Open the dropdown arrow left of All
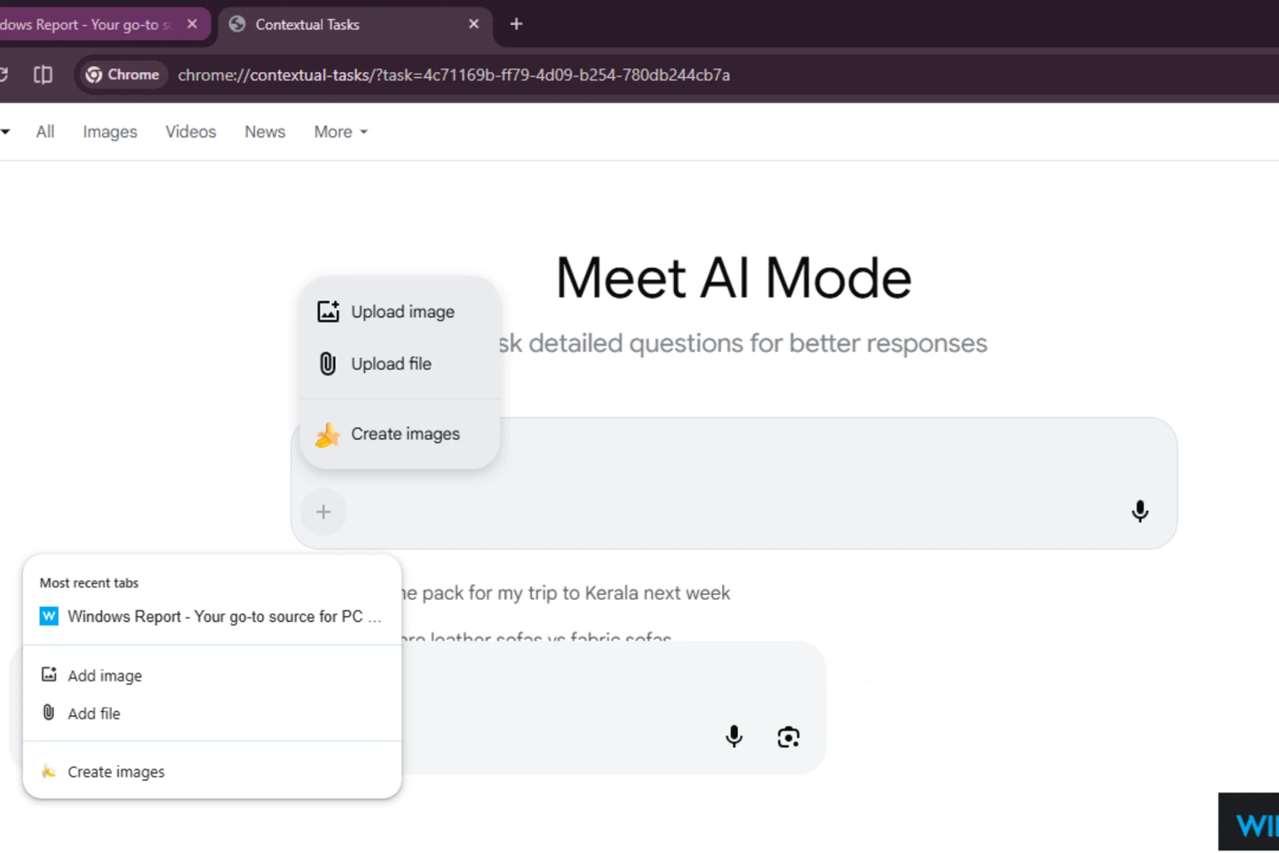This screenshot has width=1279, height=853. [6, 132]
